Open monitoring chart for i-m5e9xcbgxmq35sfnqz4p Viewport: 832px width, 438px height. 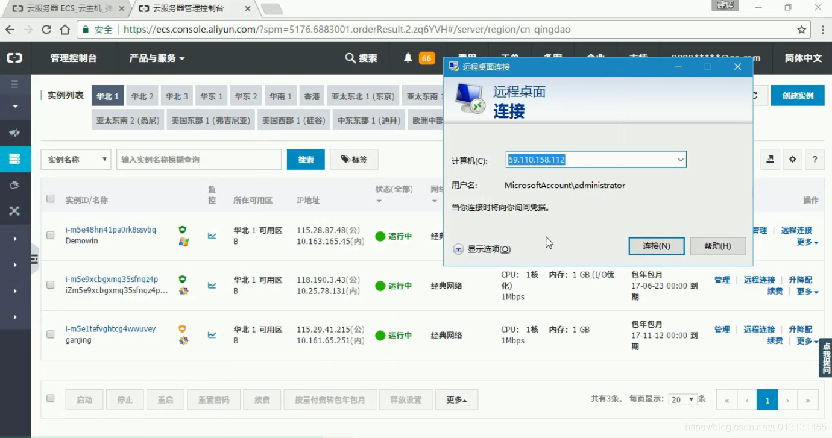click(212, 286)
